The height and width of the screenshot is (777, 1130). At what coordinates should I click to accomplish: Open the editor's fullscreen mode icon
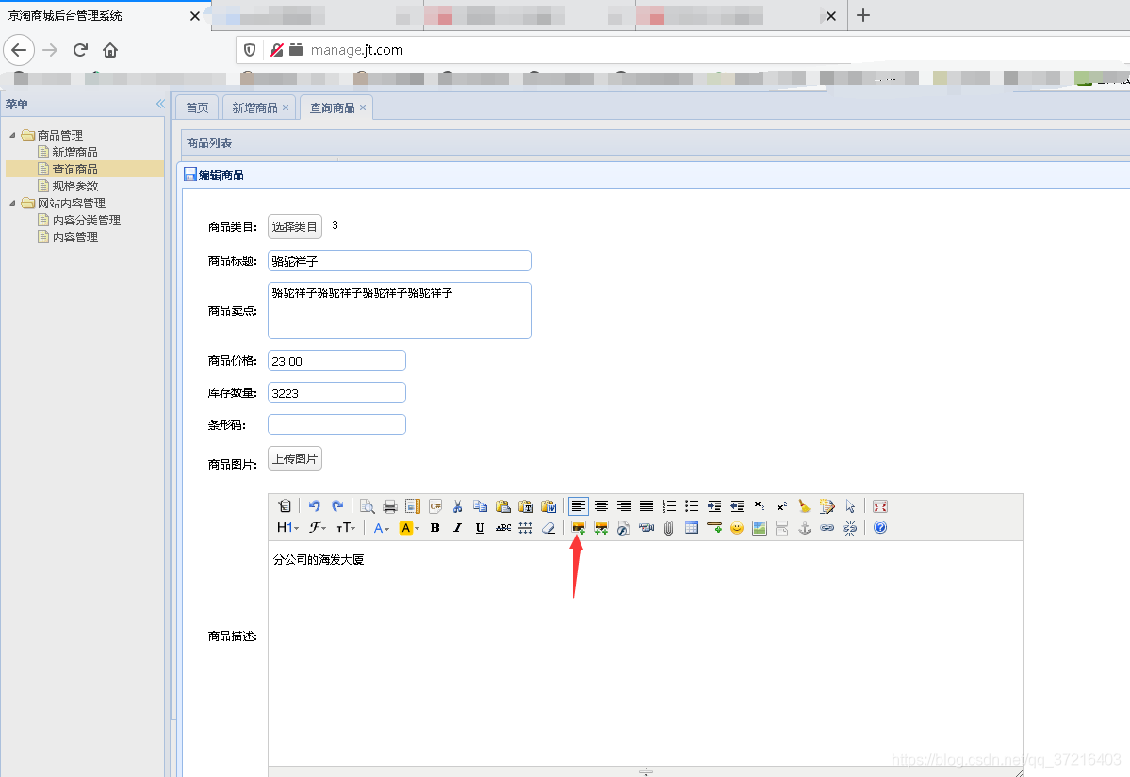pos(879,506)
